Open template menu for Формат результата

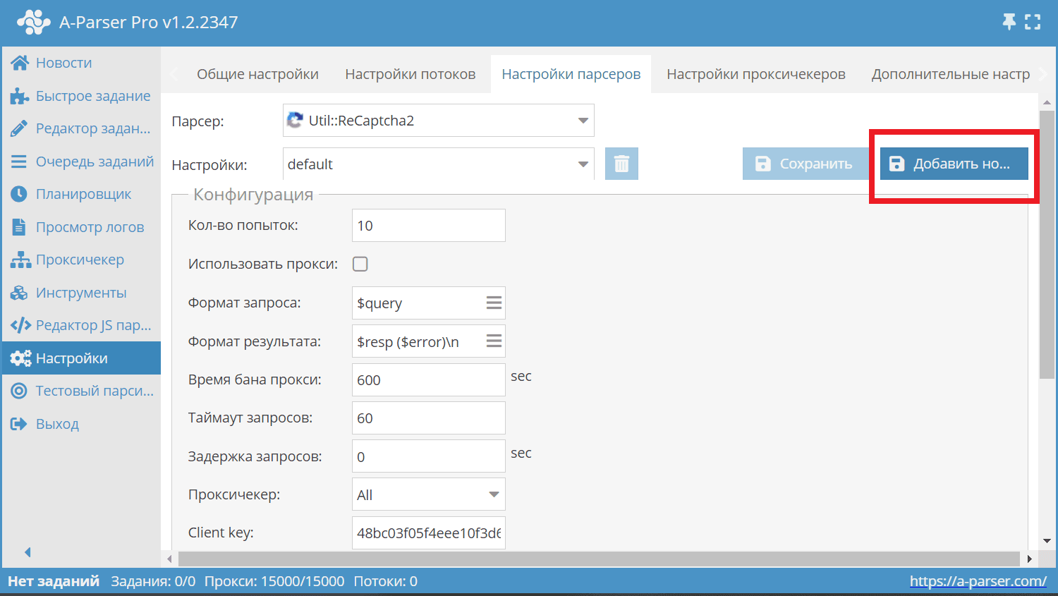494,341
